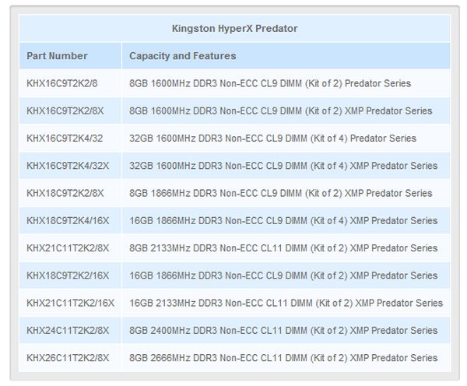Select part number KHX24C11T2K2/8X
Image resolution: width=467 pixels, height=386 pixels.
pyautogui.click(x=68, y=331)
